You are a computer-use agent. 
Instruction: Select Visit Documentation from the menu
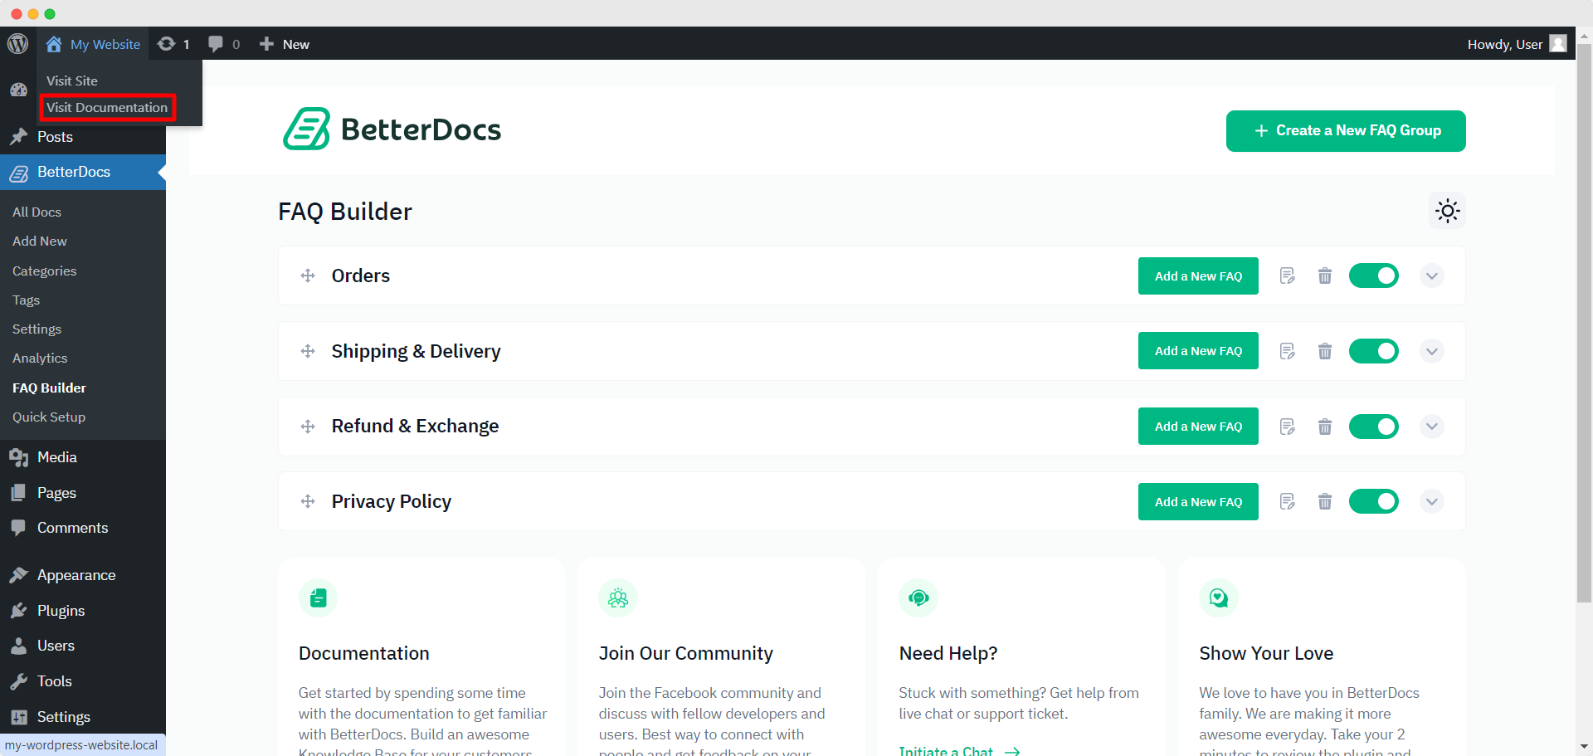[x=106, y=107]
